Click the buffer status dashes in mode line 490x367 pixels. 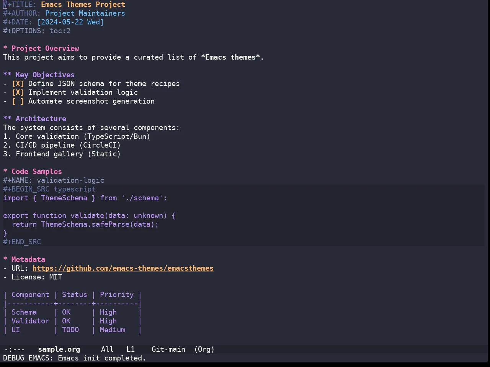tap(15, 349)
